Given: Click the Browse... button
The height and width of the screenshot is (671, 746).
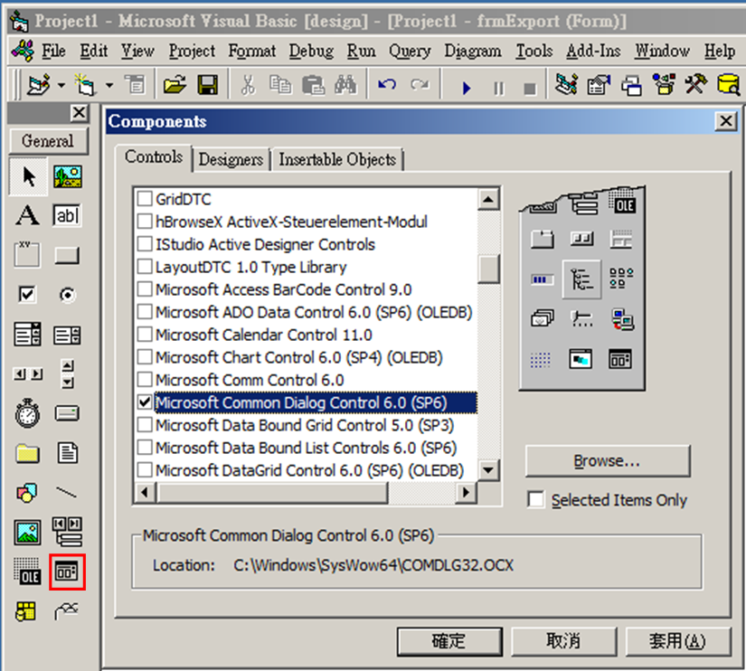Looking at the screenshot, I should coord(607,462).
